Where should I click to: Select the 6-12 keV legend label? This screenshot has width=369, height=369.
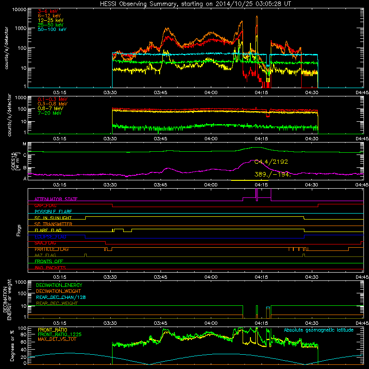click(49, 16)
